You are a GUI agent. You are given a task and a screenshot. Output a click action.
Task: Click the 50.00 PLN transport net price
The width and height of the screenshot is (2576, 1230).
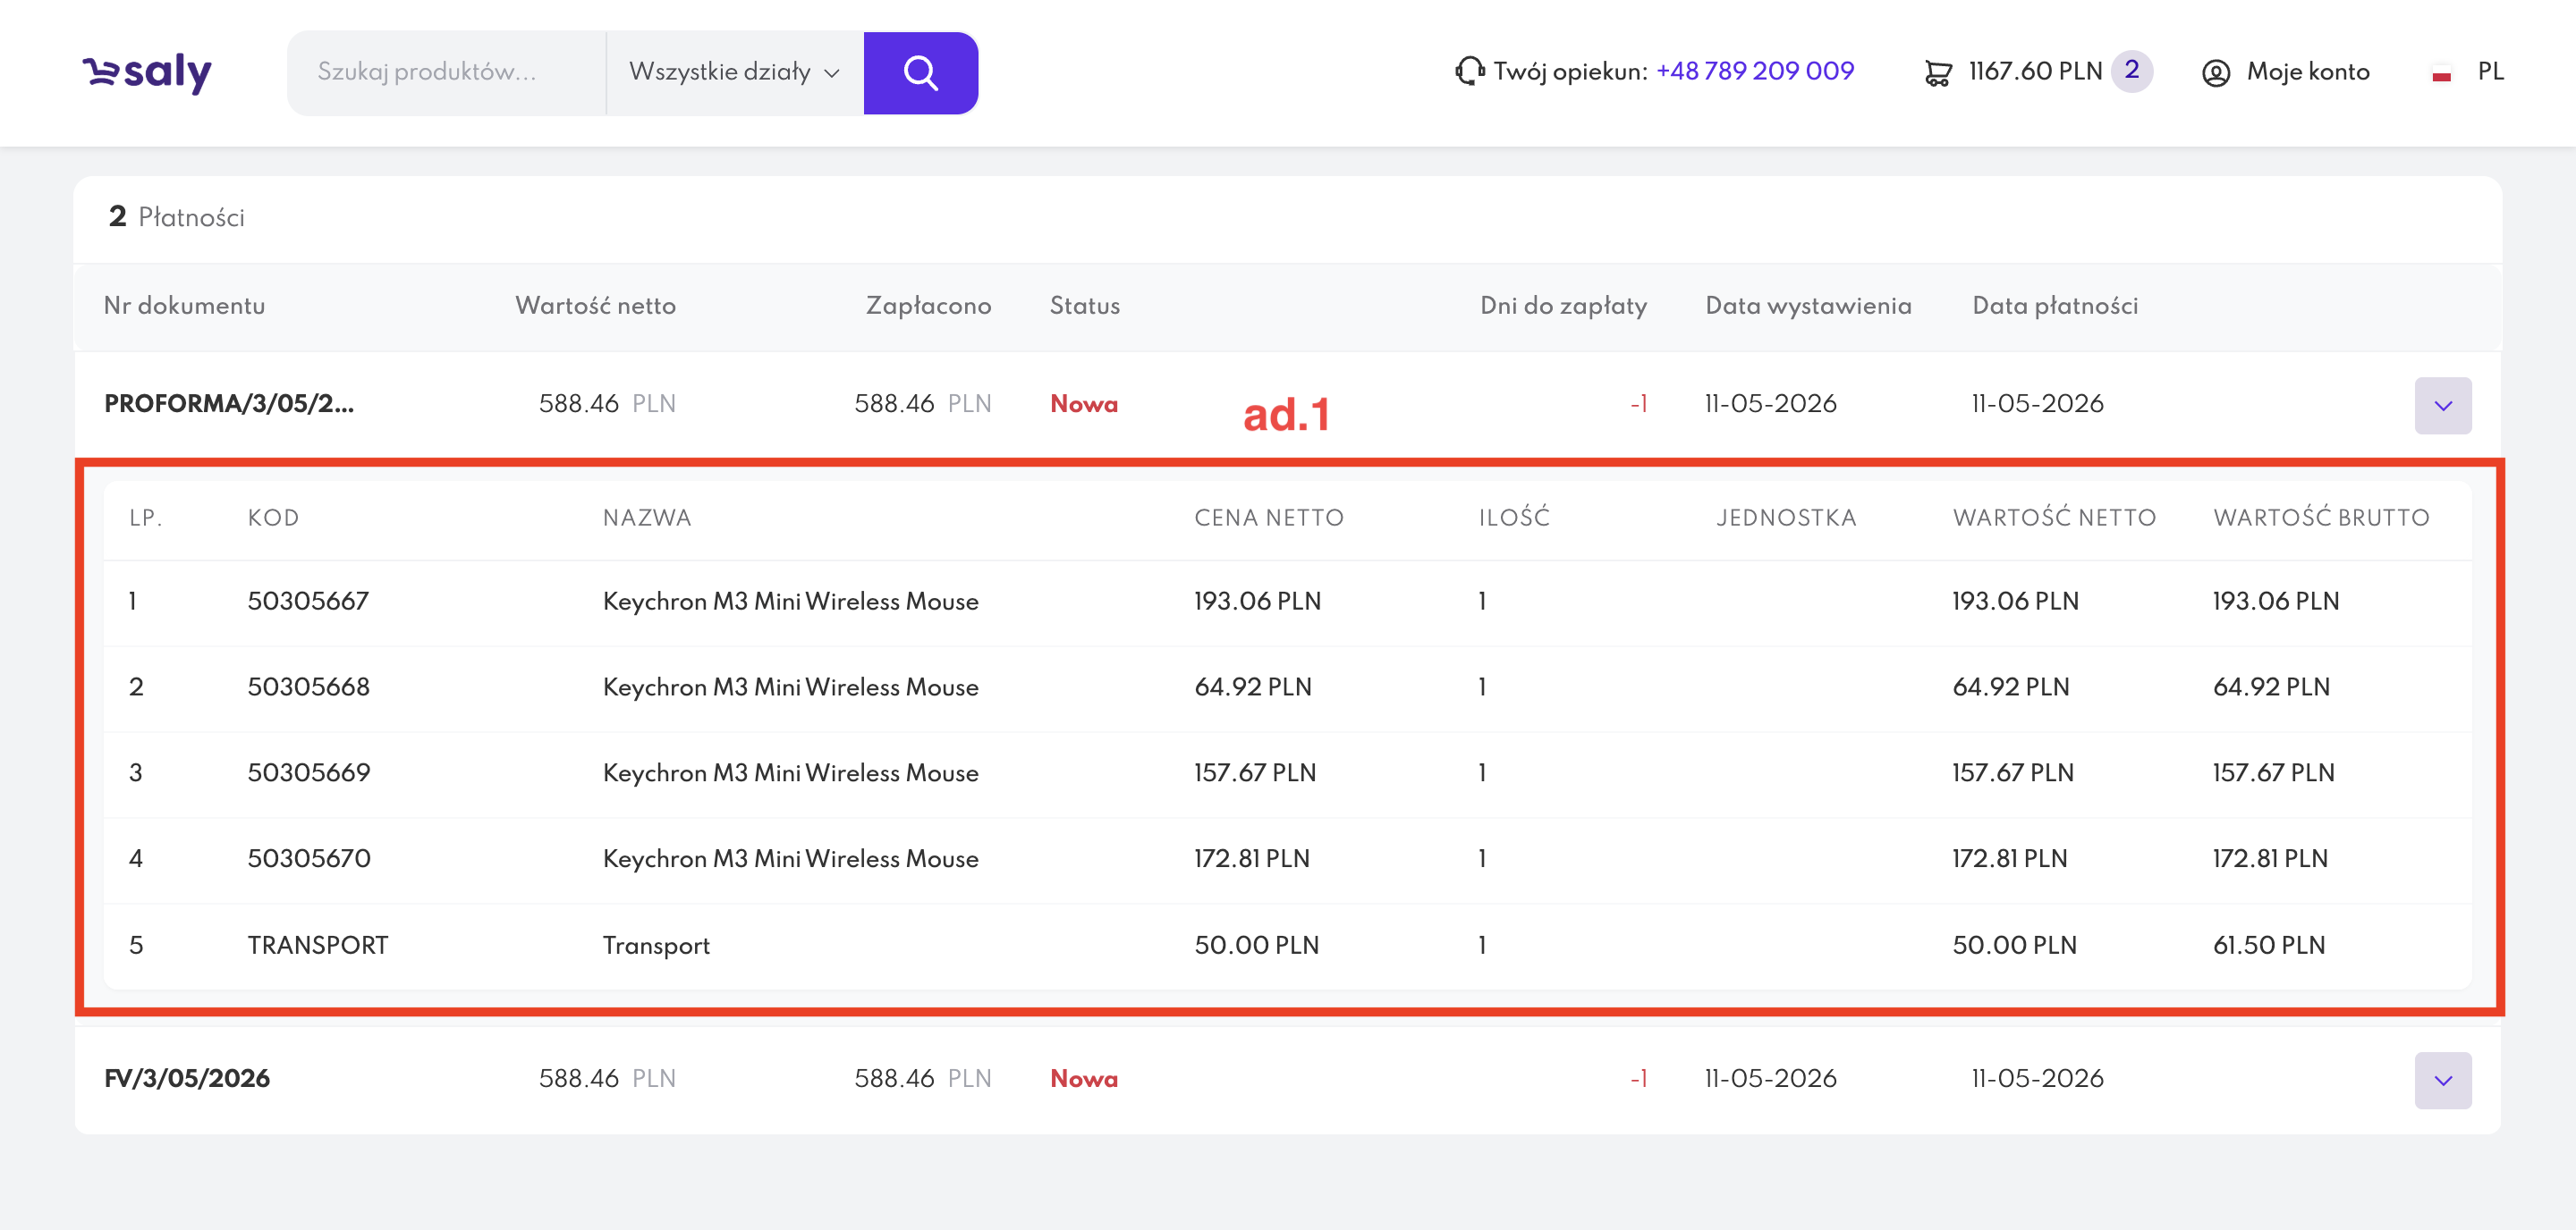pos(1256,945)
